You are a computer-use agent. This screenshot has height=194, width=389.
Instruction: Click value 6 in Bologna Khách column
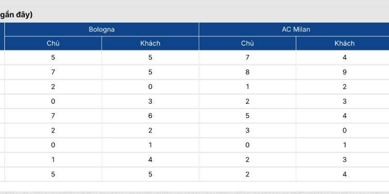pos(150,116)
